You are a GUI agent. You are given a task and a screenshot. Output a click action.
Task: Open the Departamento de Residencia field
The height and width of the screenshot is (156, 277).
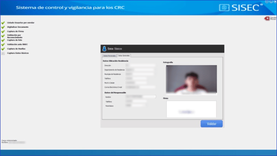point(140,70)
